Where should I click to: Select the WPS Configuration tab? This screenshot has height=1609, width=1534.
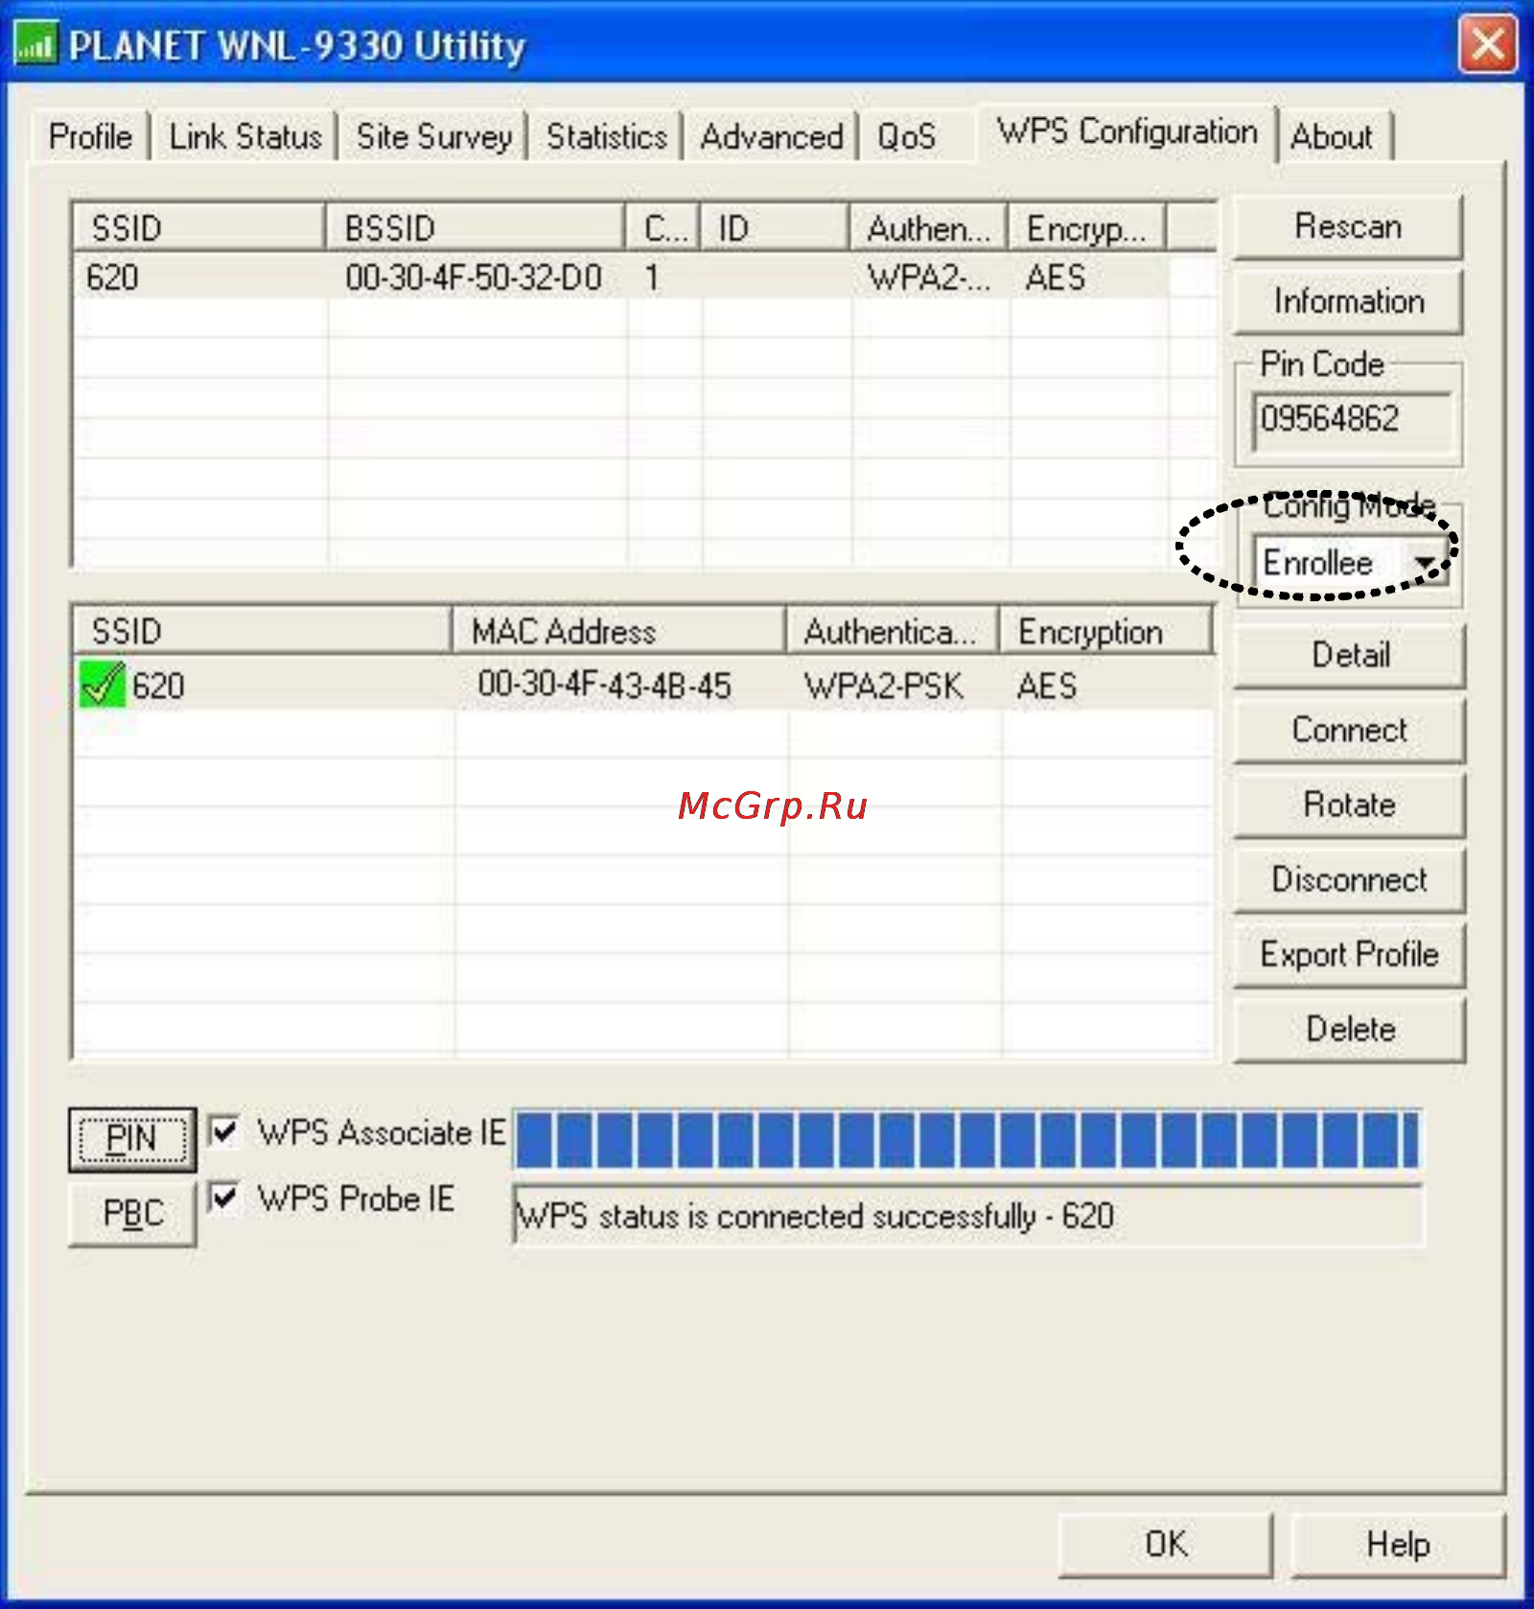(x=1127, y=131)
